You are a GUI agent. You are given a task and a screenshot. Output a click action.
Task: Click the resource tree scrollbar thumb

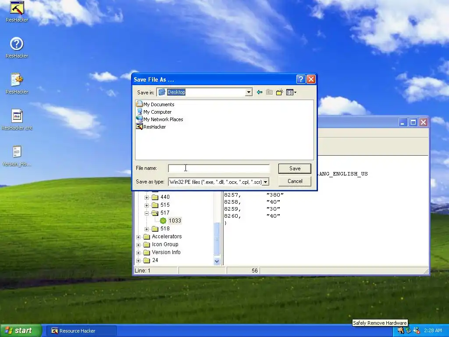point(217,238)
